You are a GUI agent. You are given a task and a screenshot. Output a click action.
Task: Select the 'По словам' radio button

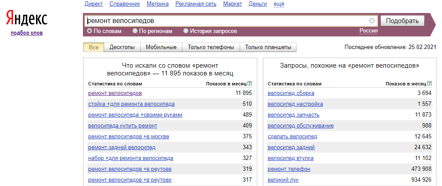point(89,31)
